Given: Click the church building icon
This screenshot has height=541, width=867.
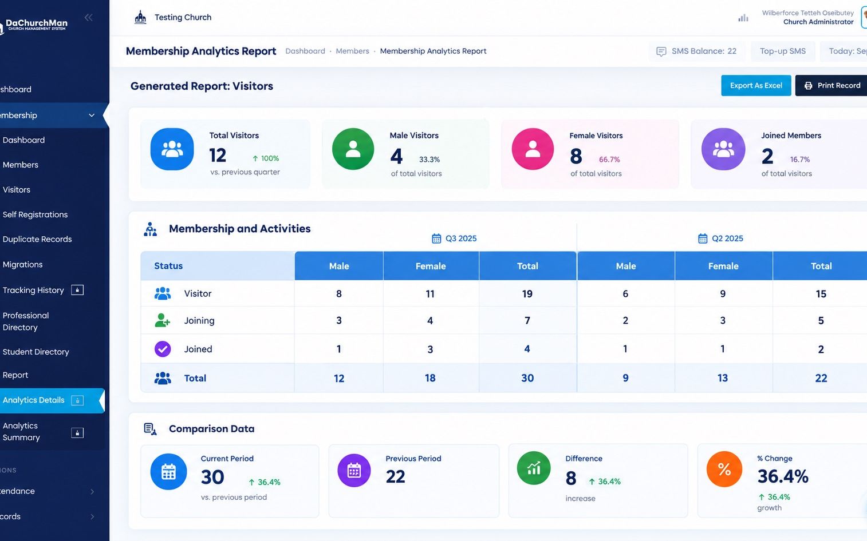Looking at the screenshot, I should pyautogui.click(x=140, y=17).
